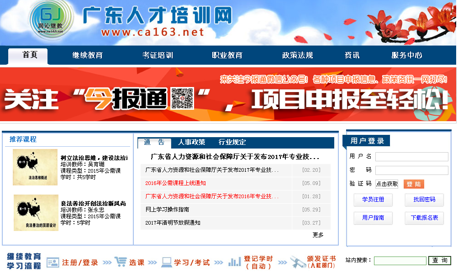The height and width of the screenshot is (272, 458).
Task: Click the QR code in the banner
Action: point(183,98)
